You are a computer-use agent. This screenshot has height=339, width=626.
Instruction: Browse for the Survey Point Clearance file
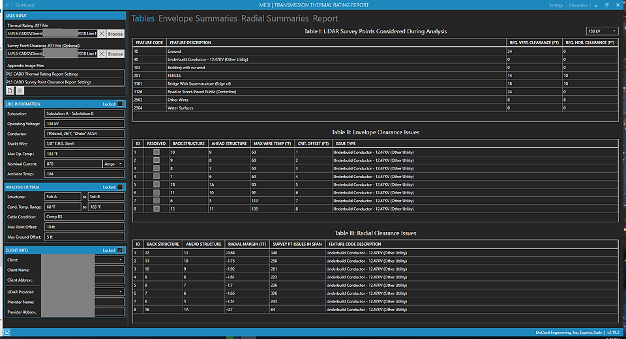click(x=115, y=53)
